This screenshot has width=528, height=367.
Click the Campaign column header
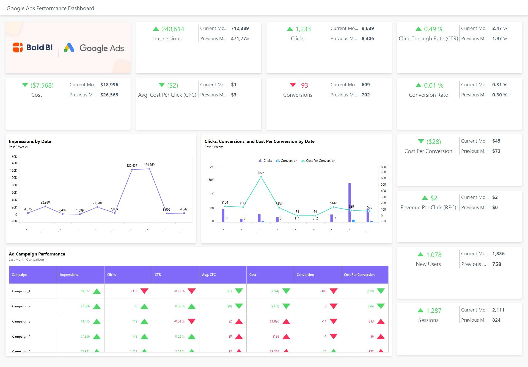click(19, 274)
